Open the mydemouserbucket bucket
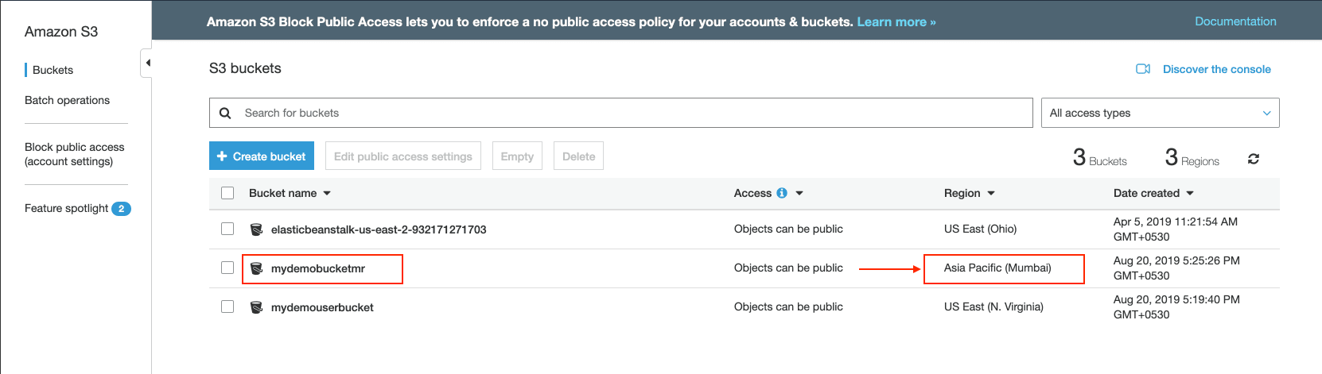 pos(322,307)
